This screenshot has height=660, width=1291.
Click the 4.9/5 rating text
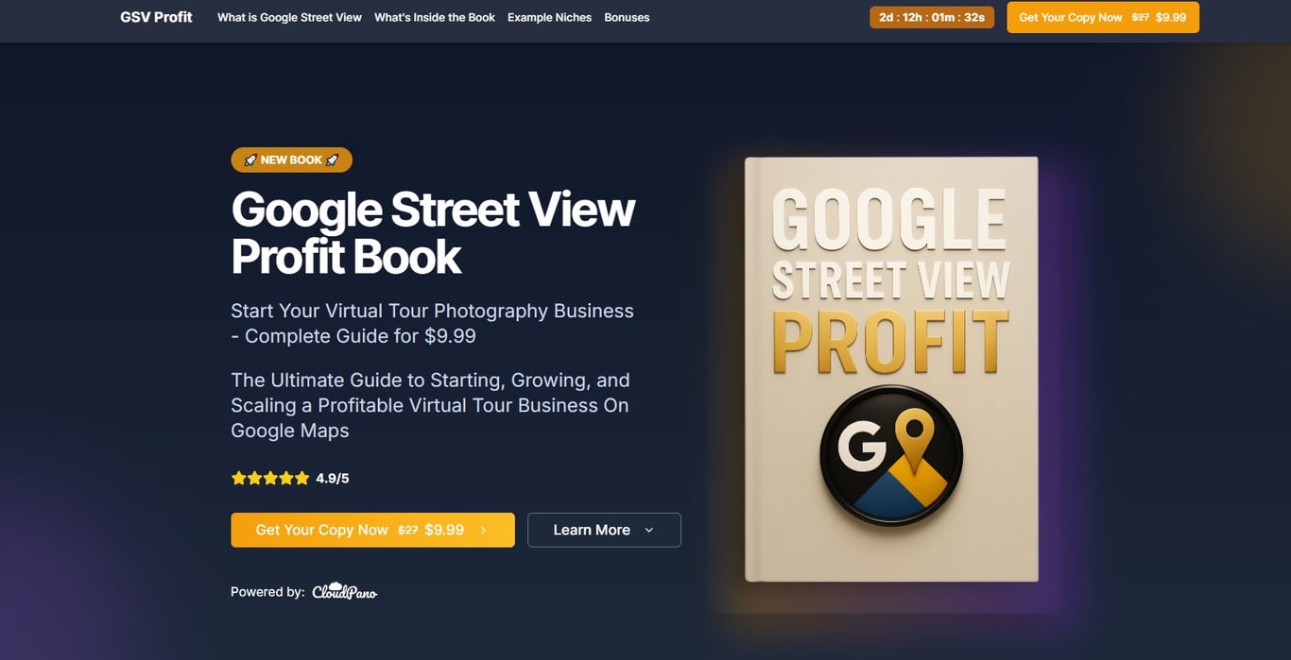tap(333, 478)
